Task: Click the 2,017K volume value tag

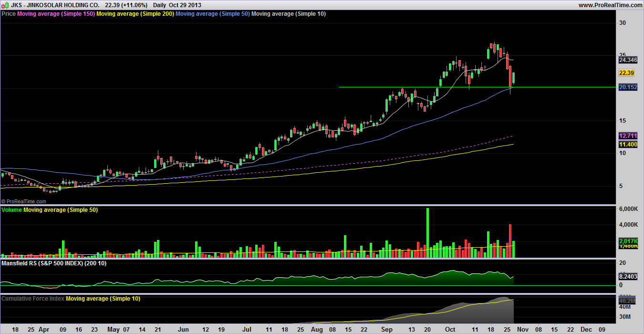Action: (x=627, y=241)
